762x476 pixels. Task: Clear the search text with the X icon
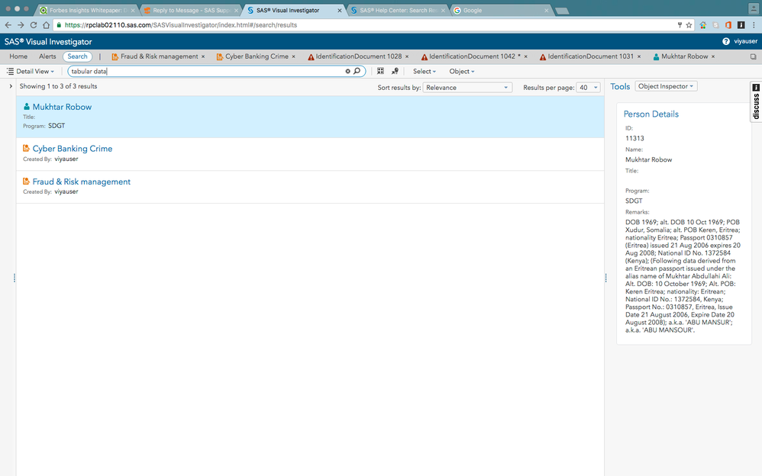coord(348,72)
